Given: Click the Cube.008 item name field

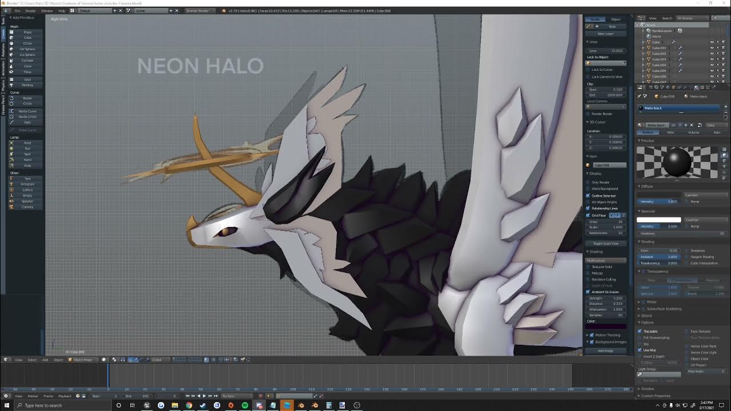Looking at the screenshot, I should pos(609,165).
